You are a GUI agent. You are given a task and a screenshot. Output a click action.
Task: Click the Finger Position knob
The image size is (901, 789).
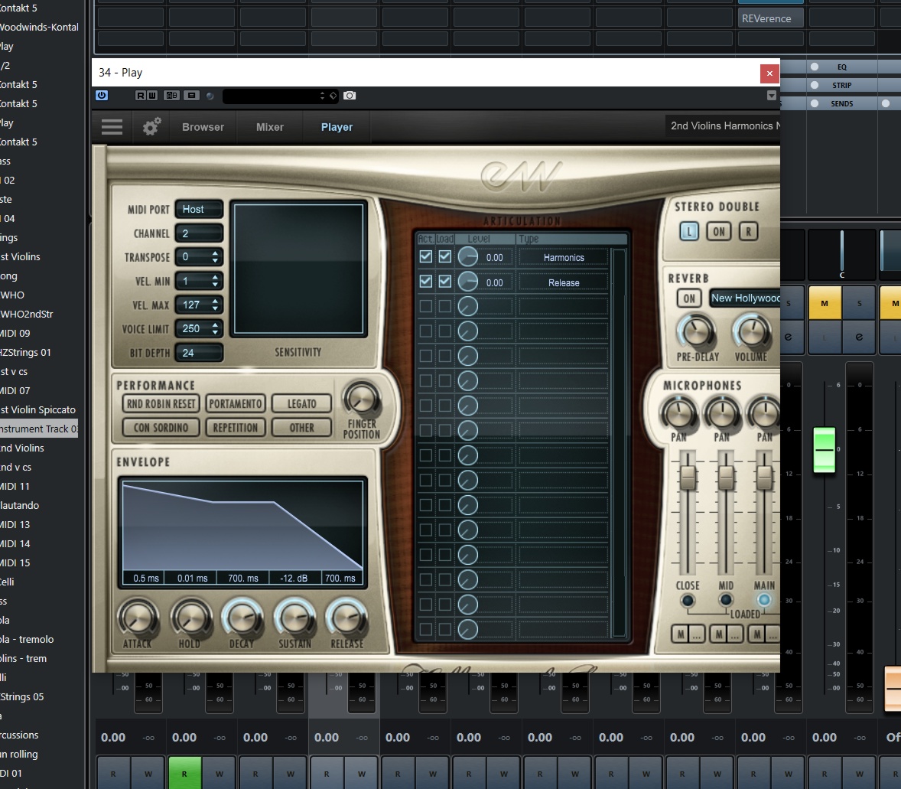click(x=362, y=399)
